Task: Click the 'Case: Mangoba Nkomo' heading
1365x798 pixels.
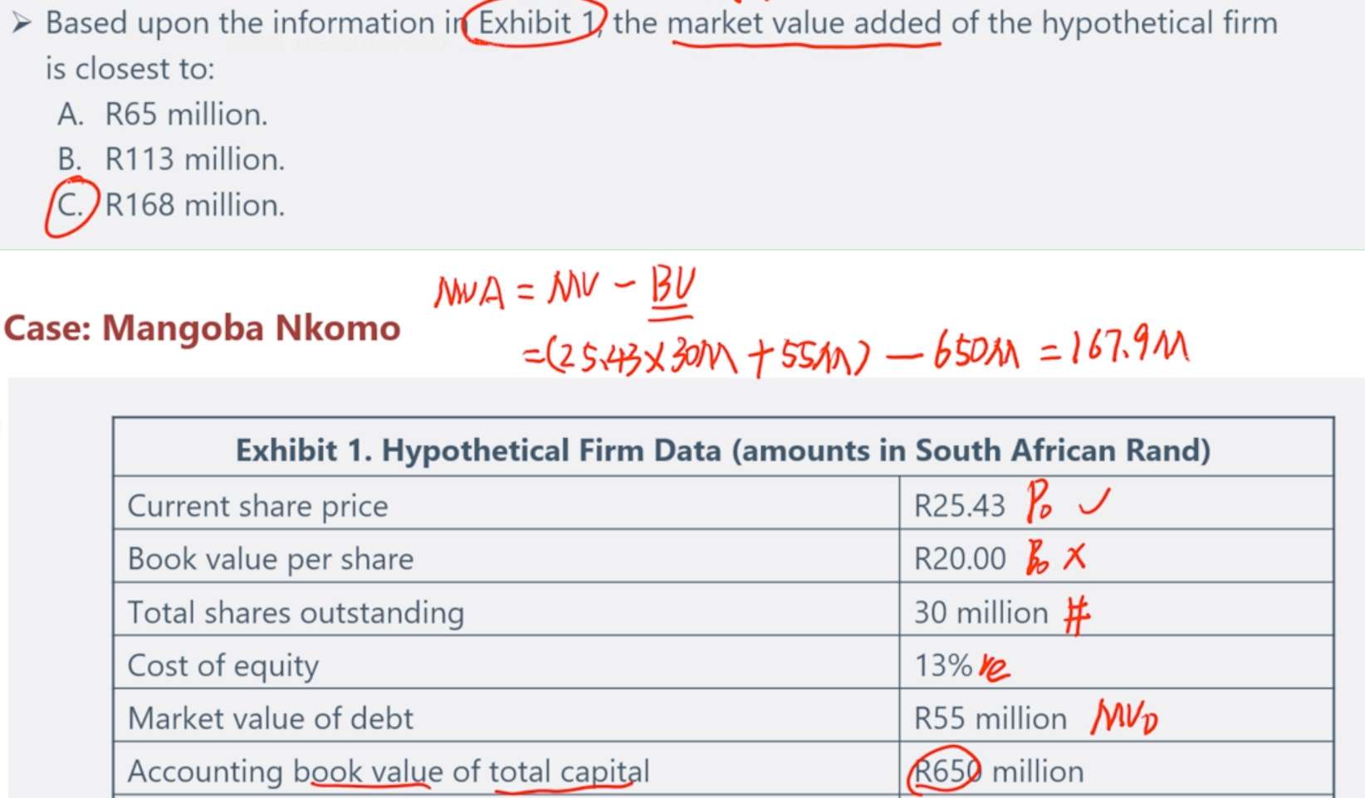Action: pos(202,328)
